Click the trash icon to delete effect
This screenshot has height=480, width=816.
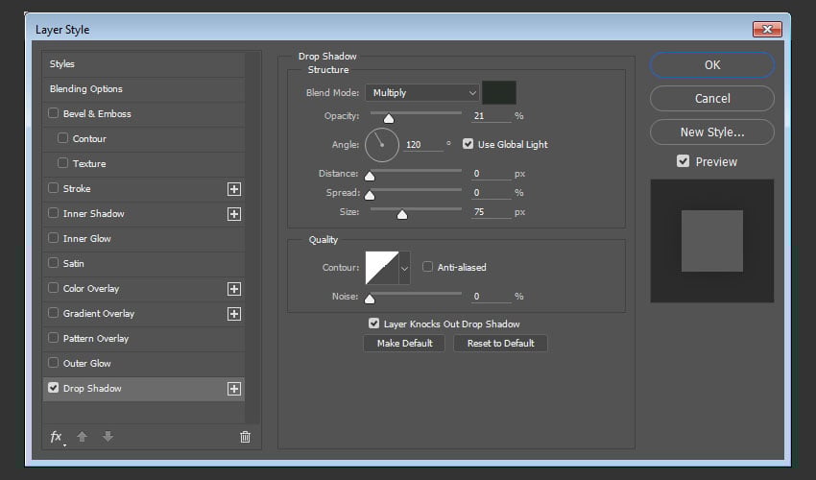(x=245, y=437)
